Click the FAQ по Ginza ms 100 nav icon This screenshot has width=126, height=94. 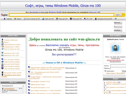point(25,19)
